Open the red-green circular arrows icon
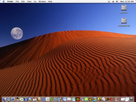The image size is (136, 102). click(91, 99)
